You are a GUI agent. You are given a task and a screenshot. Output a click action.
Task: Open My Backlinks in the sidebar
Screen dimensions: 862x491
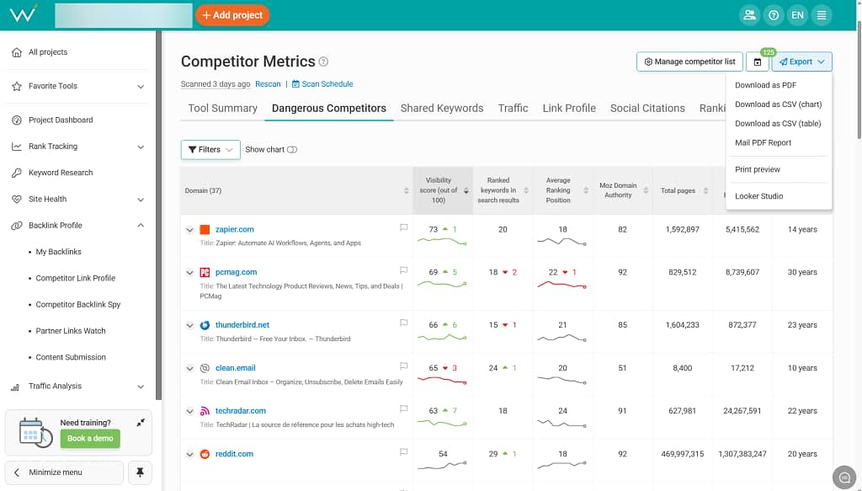[58, 252]
